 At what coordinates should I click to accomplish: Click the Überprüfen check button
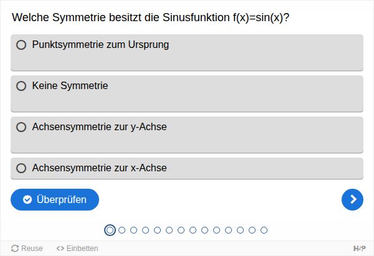(x=55, y=199)
